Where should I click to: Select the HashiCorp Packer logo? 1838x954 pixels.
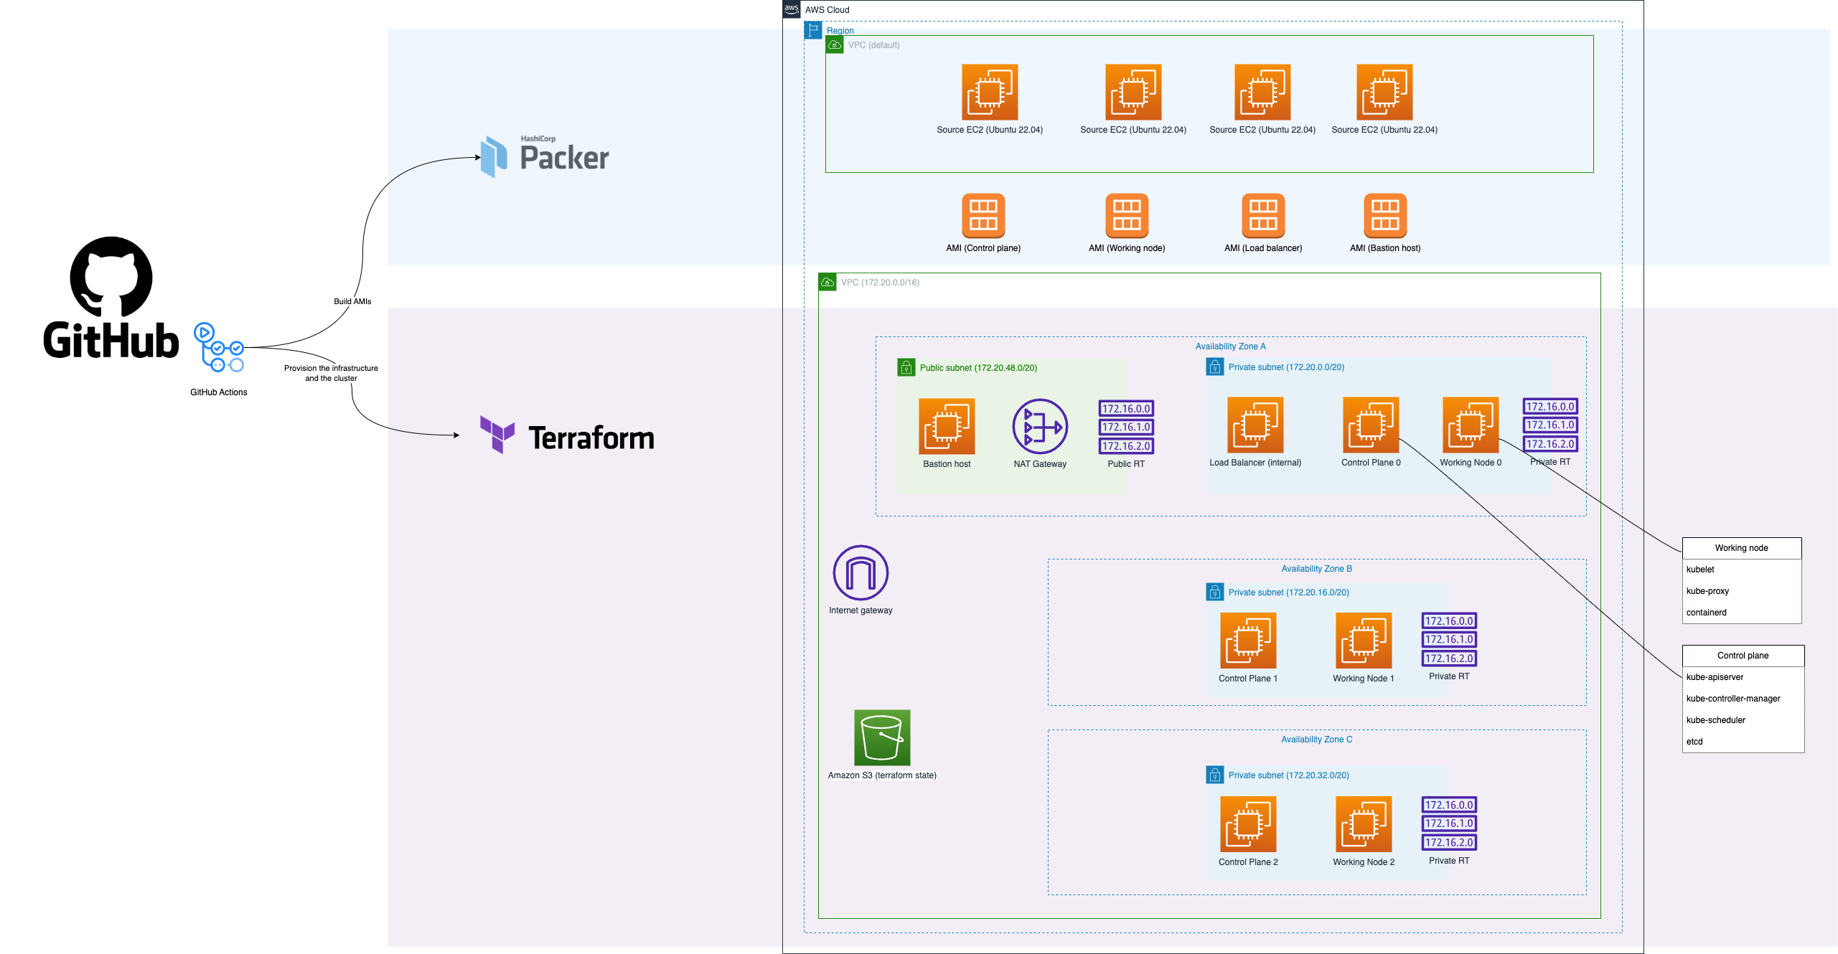(x=545, y=156)
